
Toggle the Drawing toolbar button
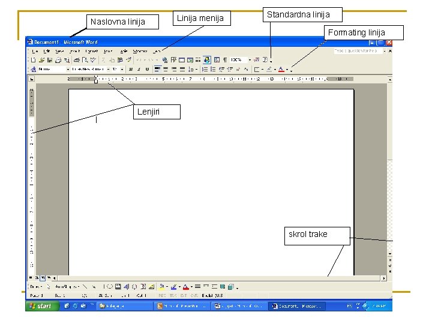pos(207,60)
